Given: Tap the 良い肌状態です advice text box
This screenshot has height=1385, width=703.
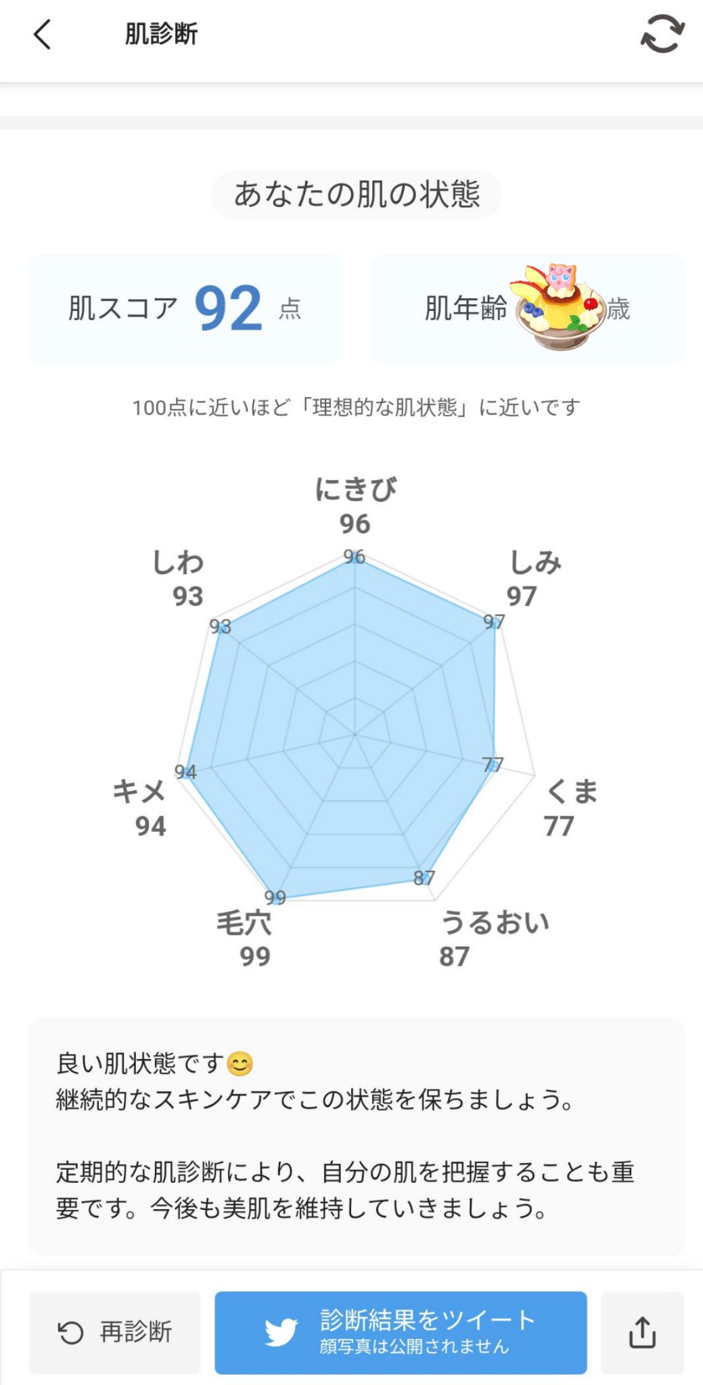Looking at the screenshot, I should pyautogui.click(x=356, y=1136).
